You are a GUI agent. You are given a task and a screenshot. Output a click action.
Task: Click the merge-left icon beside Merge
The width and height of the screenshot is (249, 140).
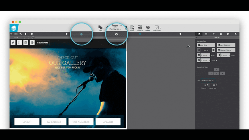tap(199, 50)
